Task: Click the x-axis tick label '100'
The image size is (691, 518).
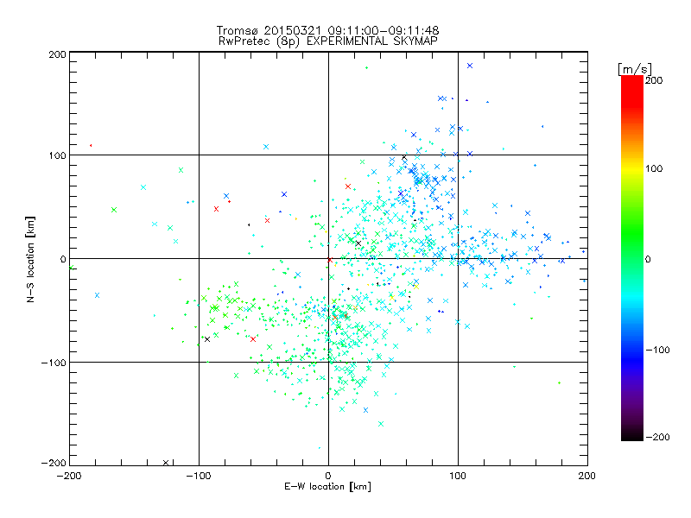Action: tap(458, 477)
